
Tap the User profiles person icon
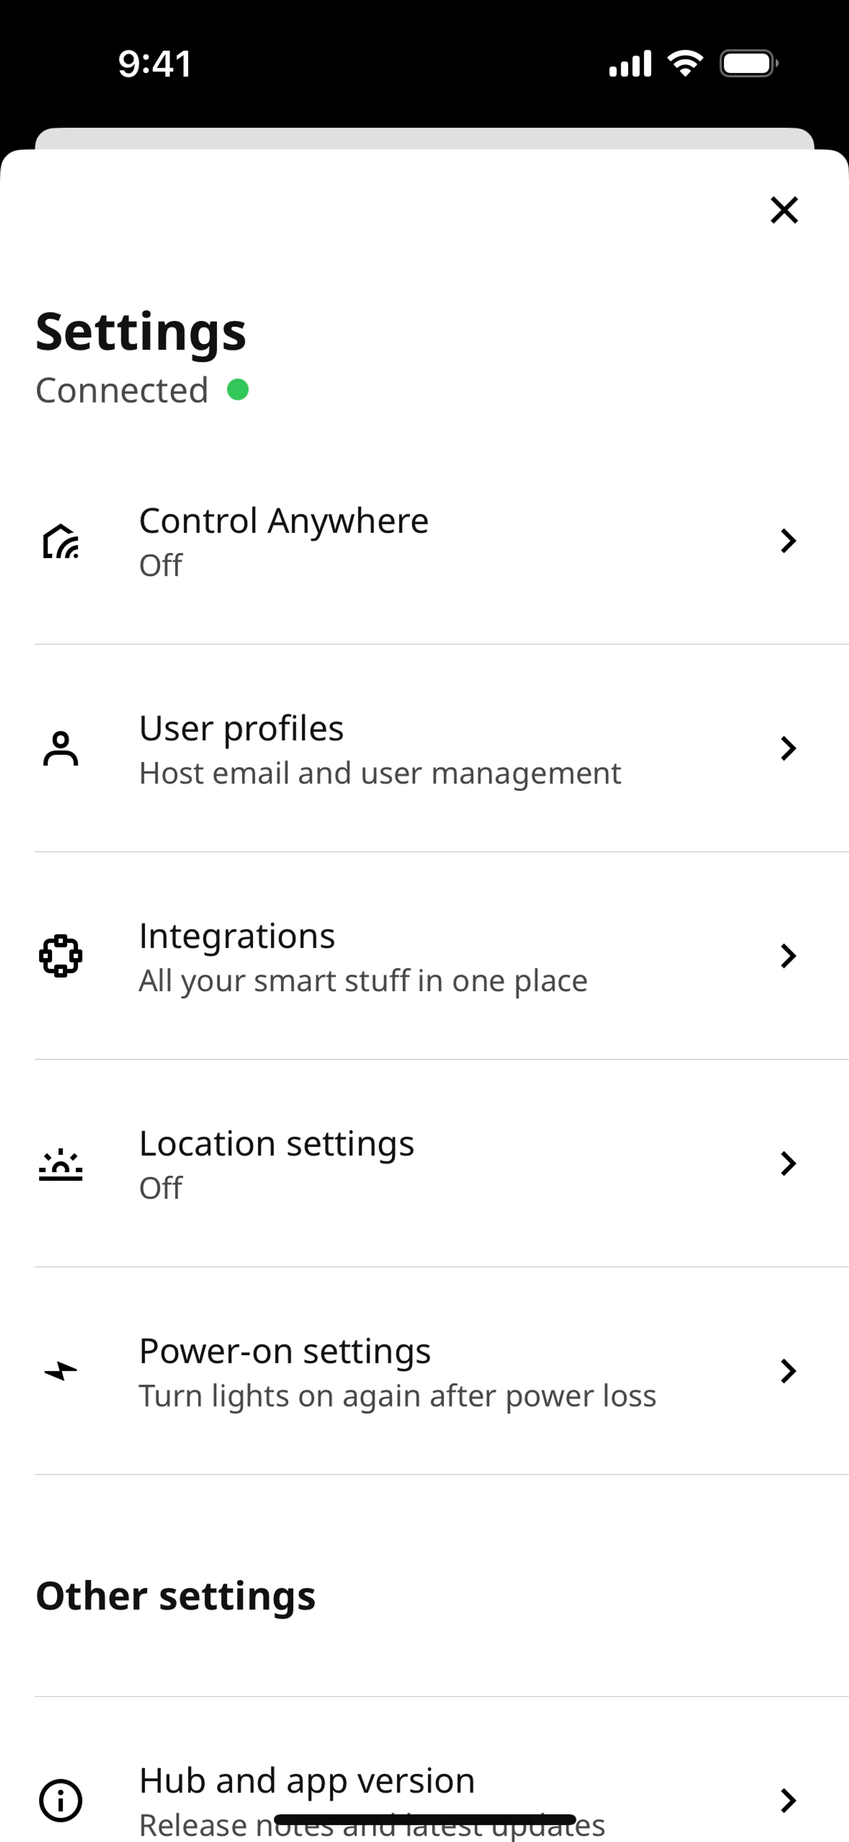point(61,749)
